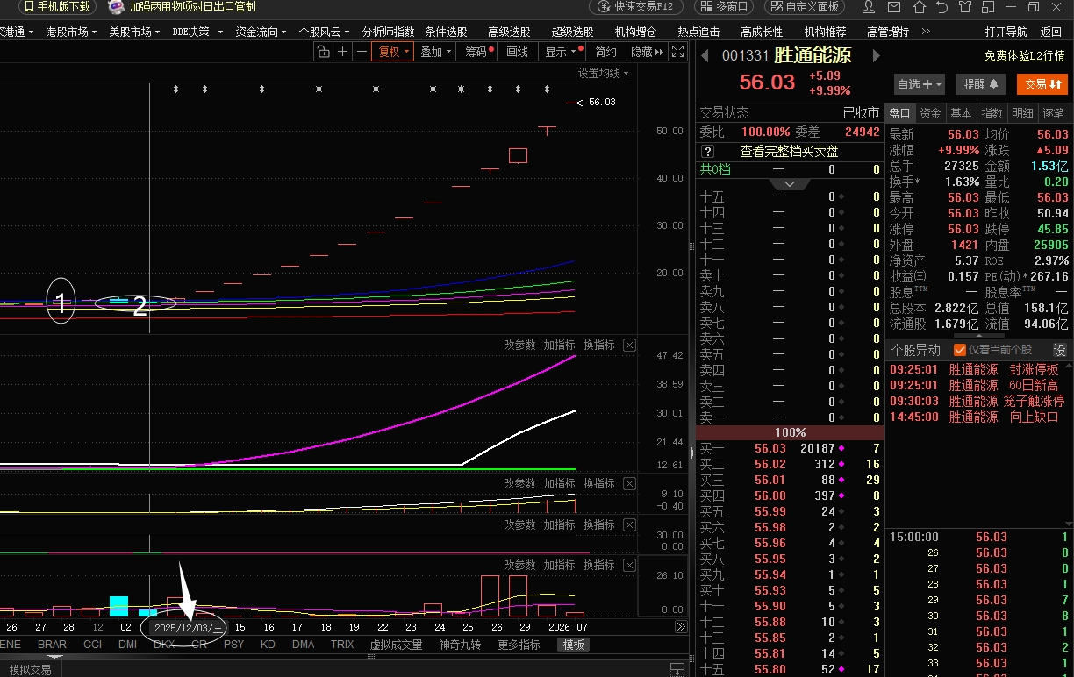Click 查看完整档买卖盘
Image resolution: width=1074 pixels, height=677 pixels.
(x=789, y=152)
